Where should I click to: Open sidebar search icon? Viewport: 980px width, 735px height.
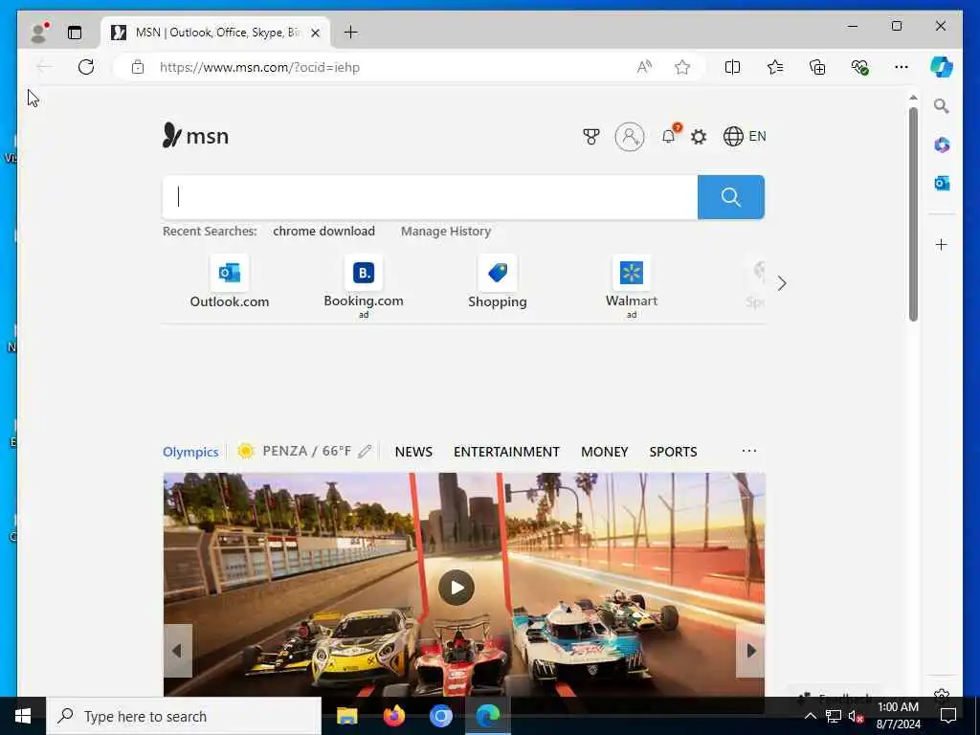point(942,106)
